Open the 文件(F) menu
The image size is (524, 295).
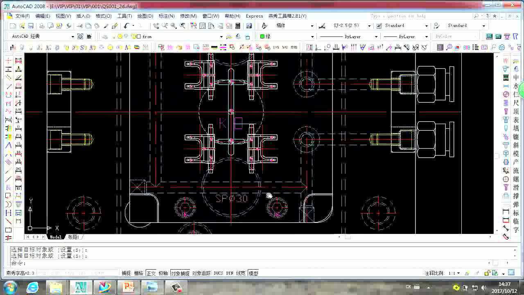(x=23, y=16)
